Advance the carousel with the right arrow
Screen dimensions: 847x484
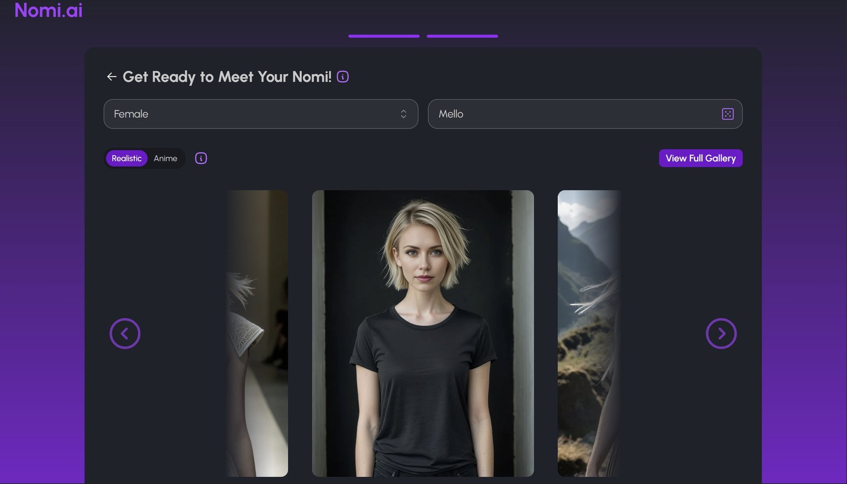(x=721, y=333)
